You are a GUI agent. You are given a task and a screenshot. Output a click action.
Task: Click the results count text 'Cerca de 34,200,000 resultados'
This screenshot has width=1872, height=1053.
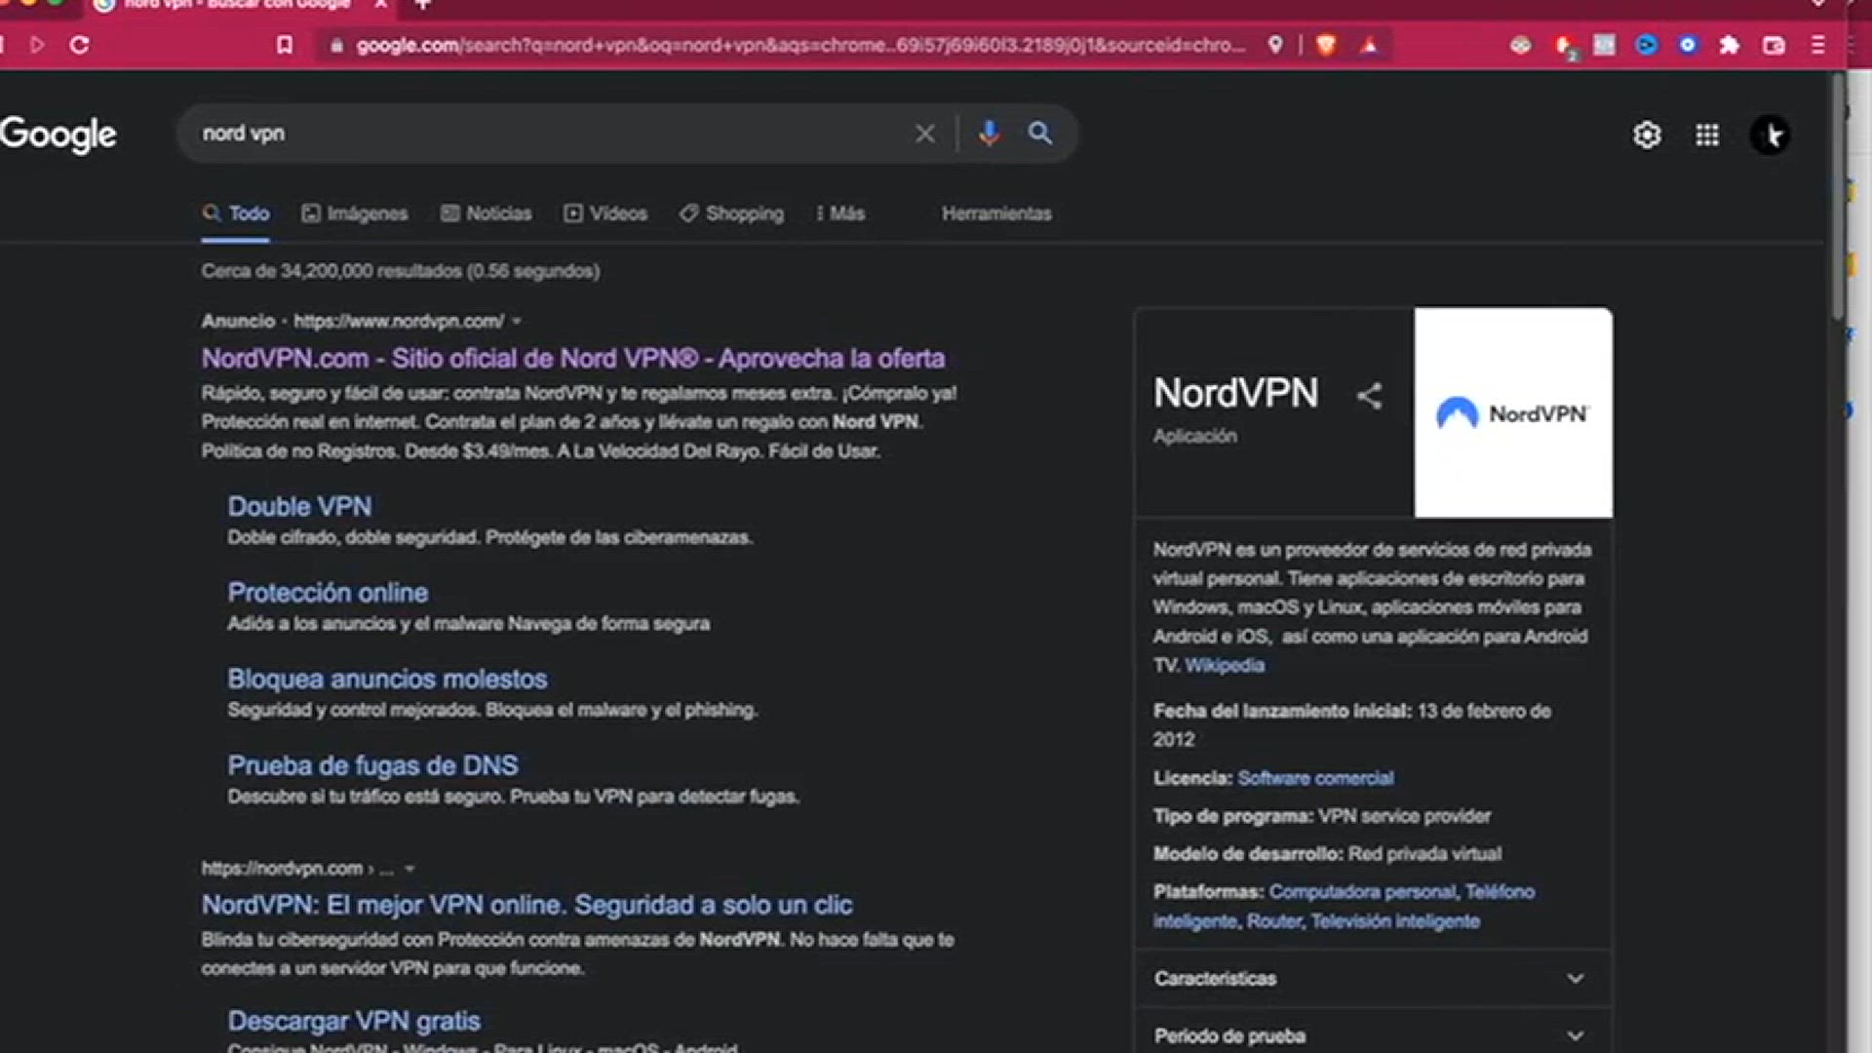coord(331,271)
